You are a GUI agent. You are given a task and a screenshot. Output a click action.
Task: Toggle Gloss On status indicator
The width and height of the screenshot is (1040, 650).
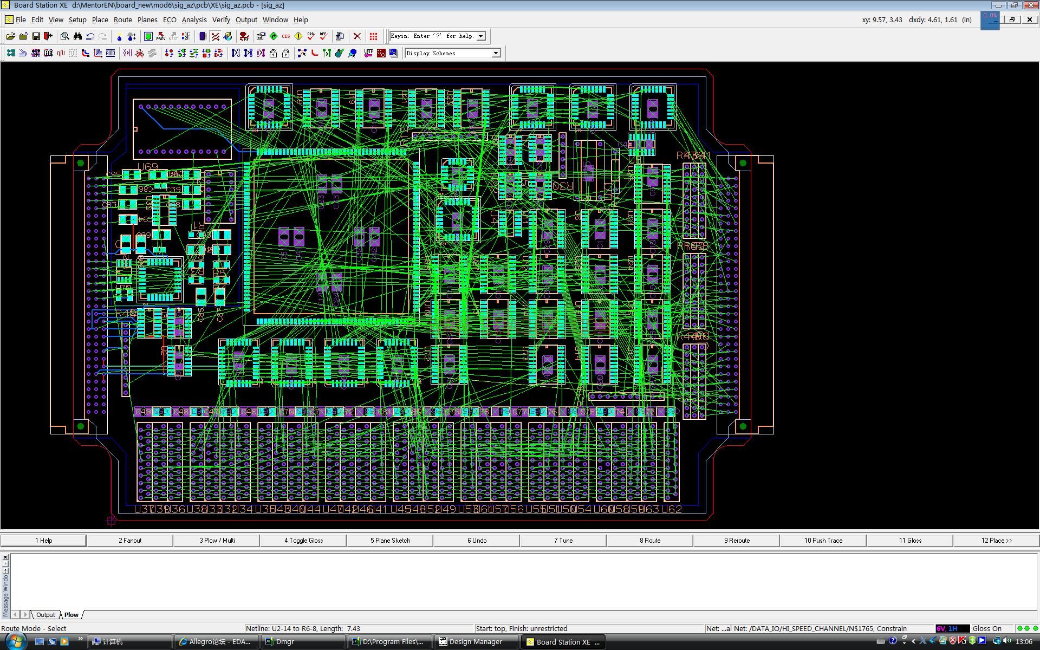(x=986, y=628)
